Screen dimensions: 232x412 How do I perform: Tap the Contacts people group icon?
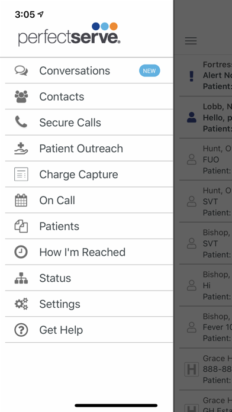point(21,96)
